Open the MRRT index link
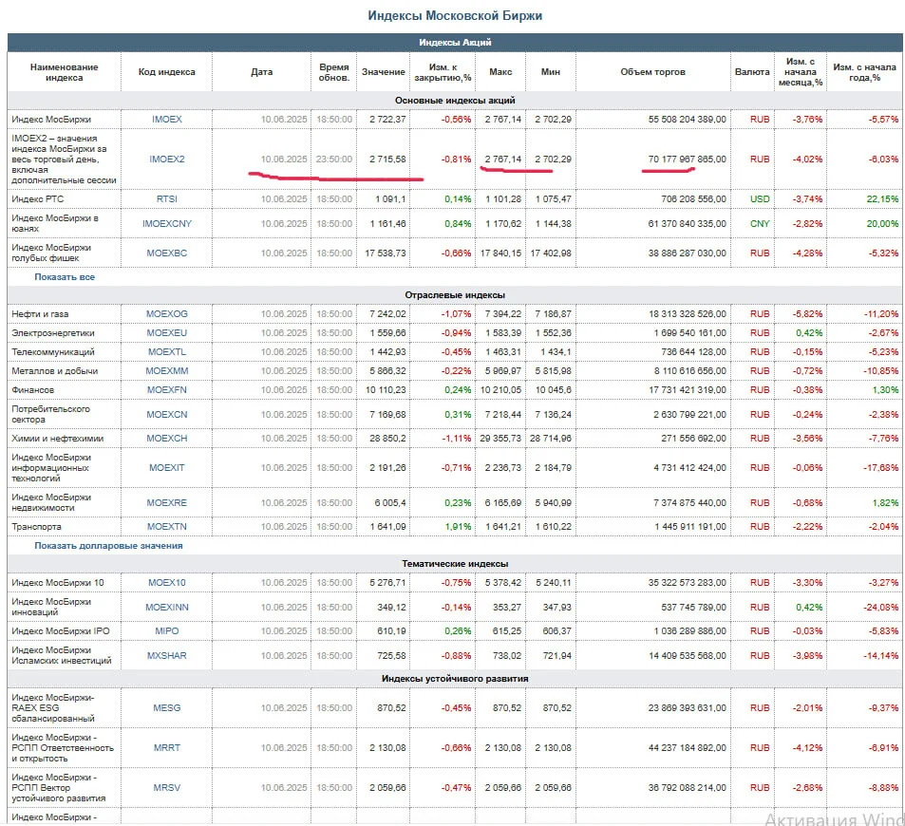The image size is (905, 826). tap(167, 747)
